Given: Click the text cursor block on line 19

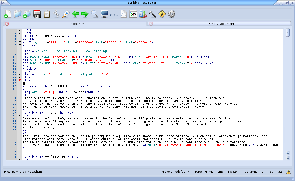Looking at the screenshot, I should 24,83.
